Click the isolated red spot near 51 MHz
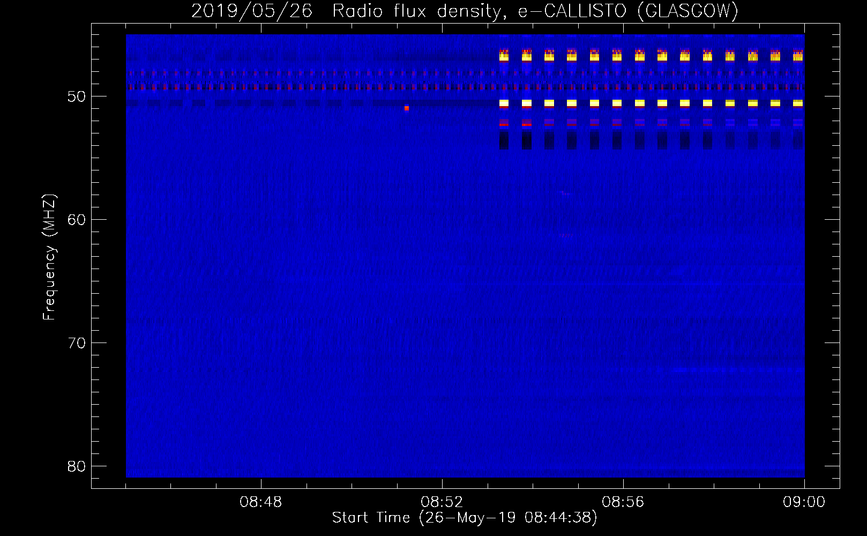The width and height of the screenshot is (867, 536). pyautogui.click(x=407, y=108)
